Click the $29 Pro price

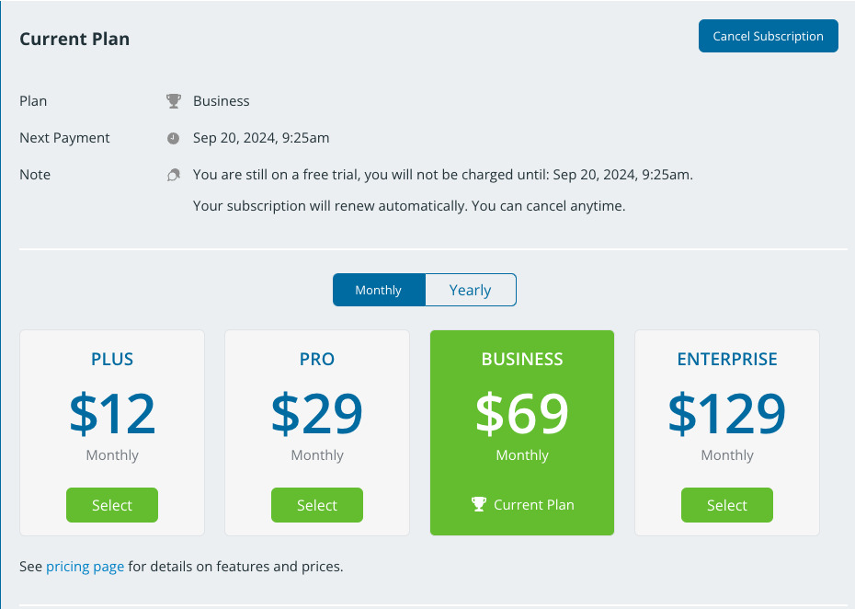[317, 413]
